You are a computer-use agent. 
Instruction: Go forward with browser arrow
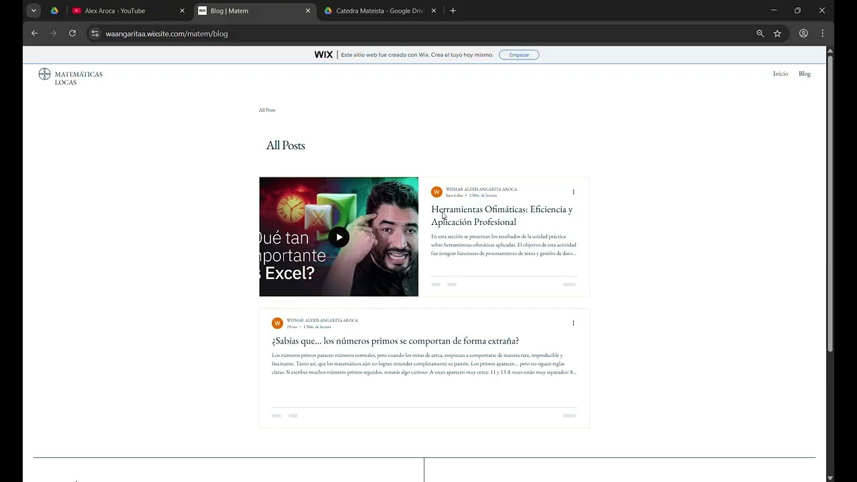pos(53,33)
